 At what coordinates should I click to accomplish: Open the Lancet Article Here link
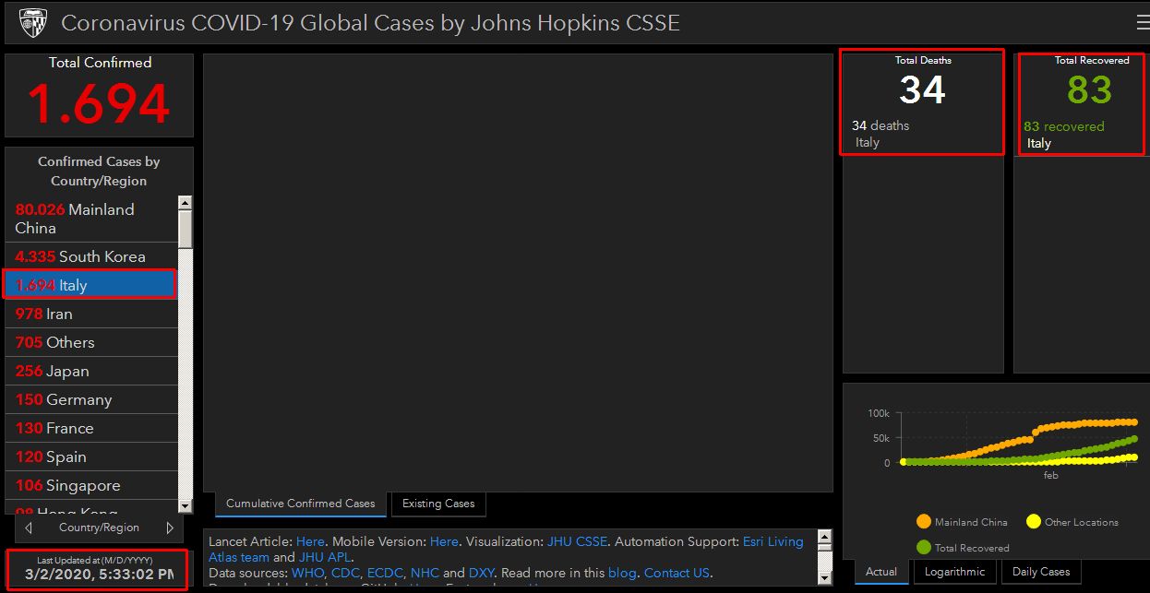tap(310, 541)
